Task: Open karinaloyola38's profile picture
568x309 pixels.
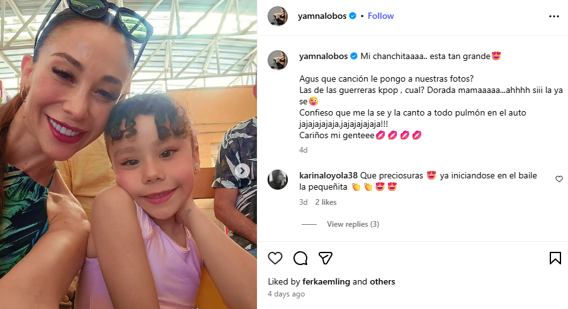Action: tap(278, 179)
